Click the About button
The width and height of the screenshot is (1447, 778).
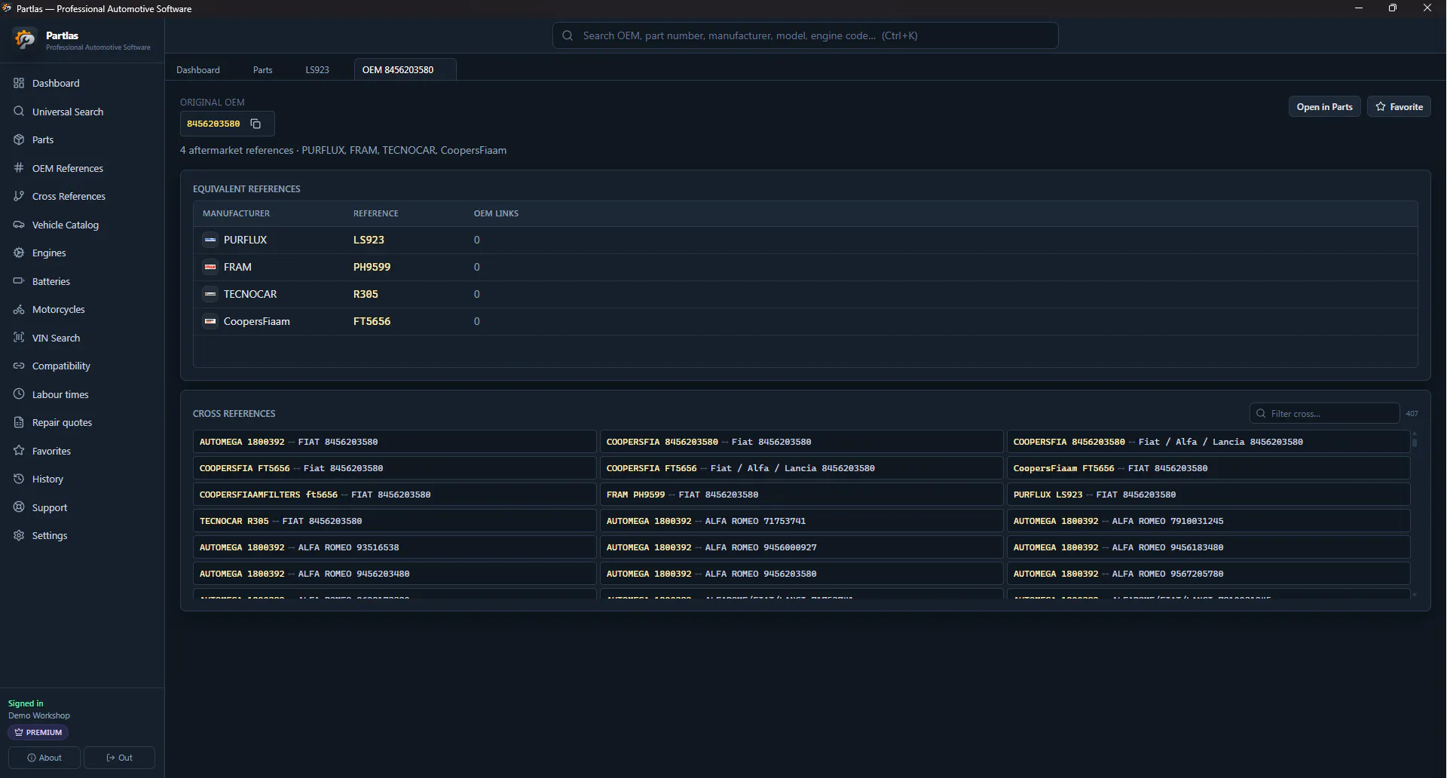tap(44, 758)
